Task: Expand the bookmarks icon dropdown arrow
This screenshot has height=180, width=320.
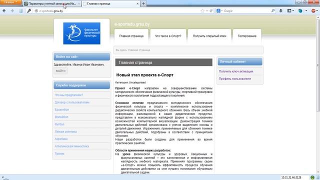Action: [x=293, y=11]
